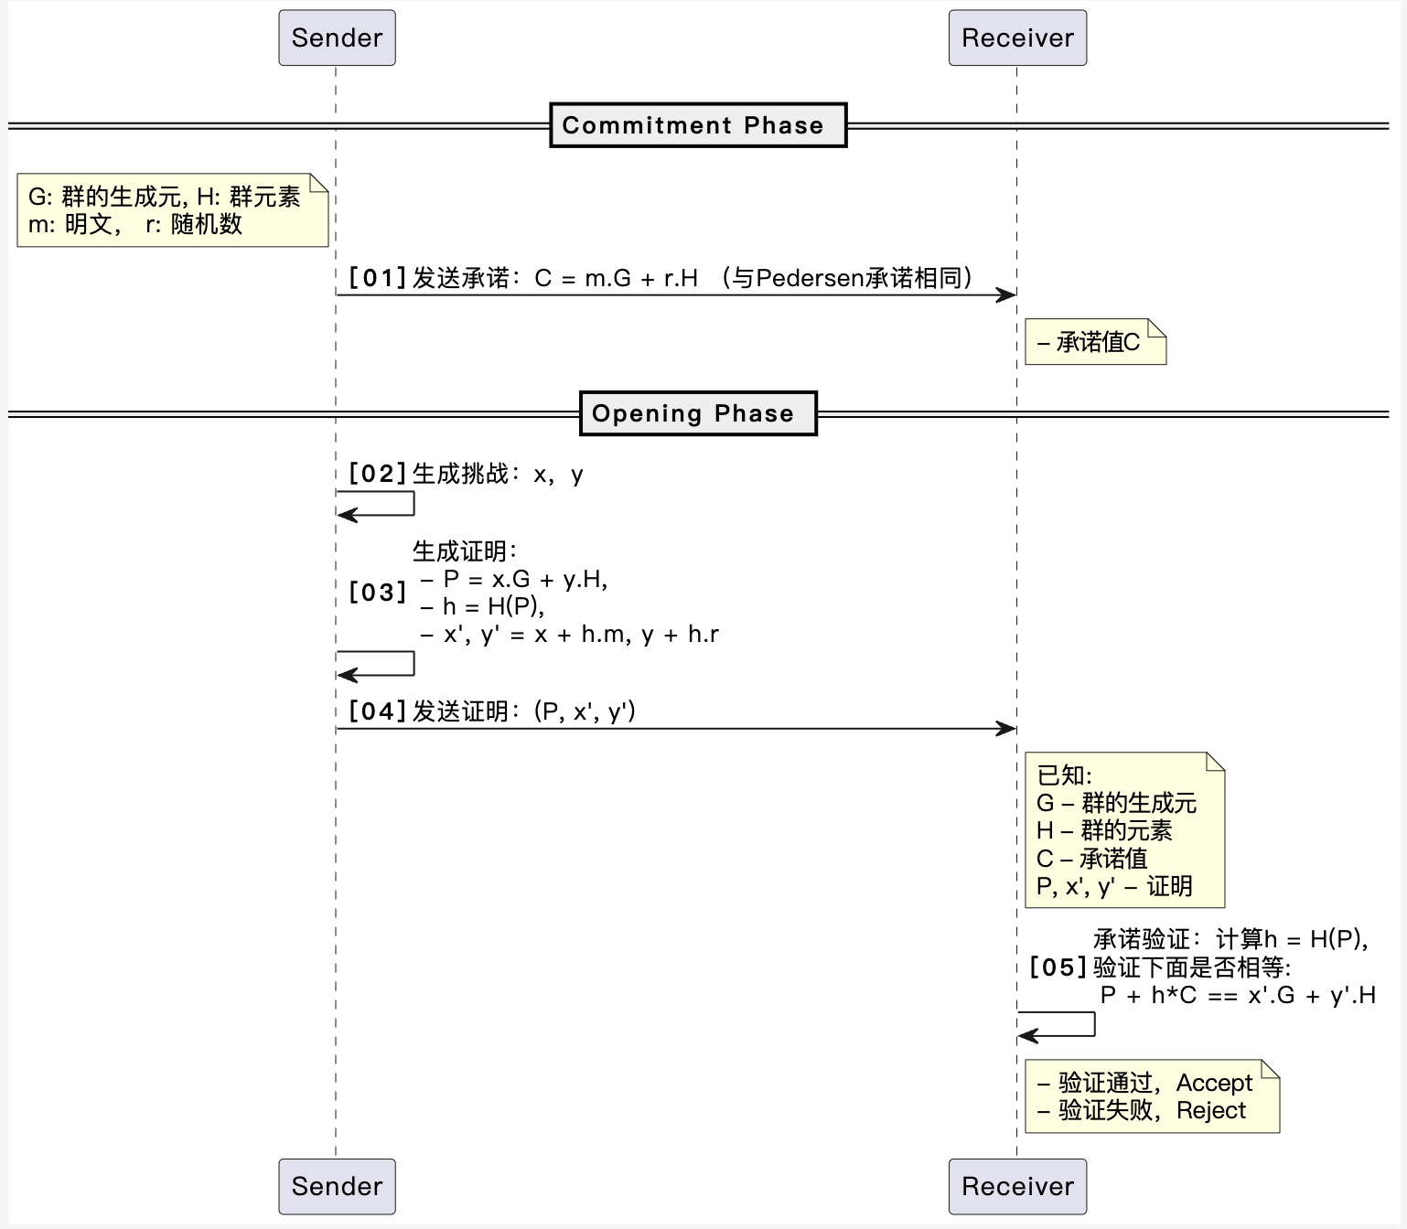Select the 承诺值C note
1407x1229 pixels.
[1094, 342]
